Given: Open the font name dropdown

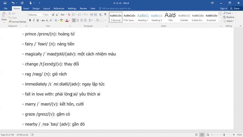Looking at the screenshot, I should tap(43, 15).
